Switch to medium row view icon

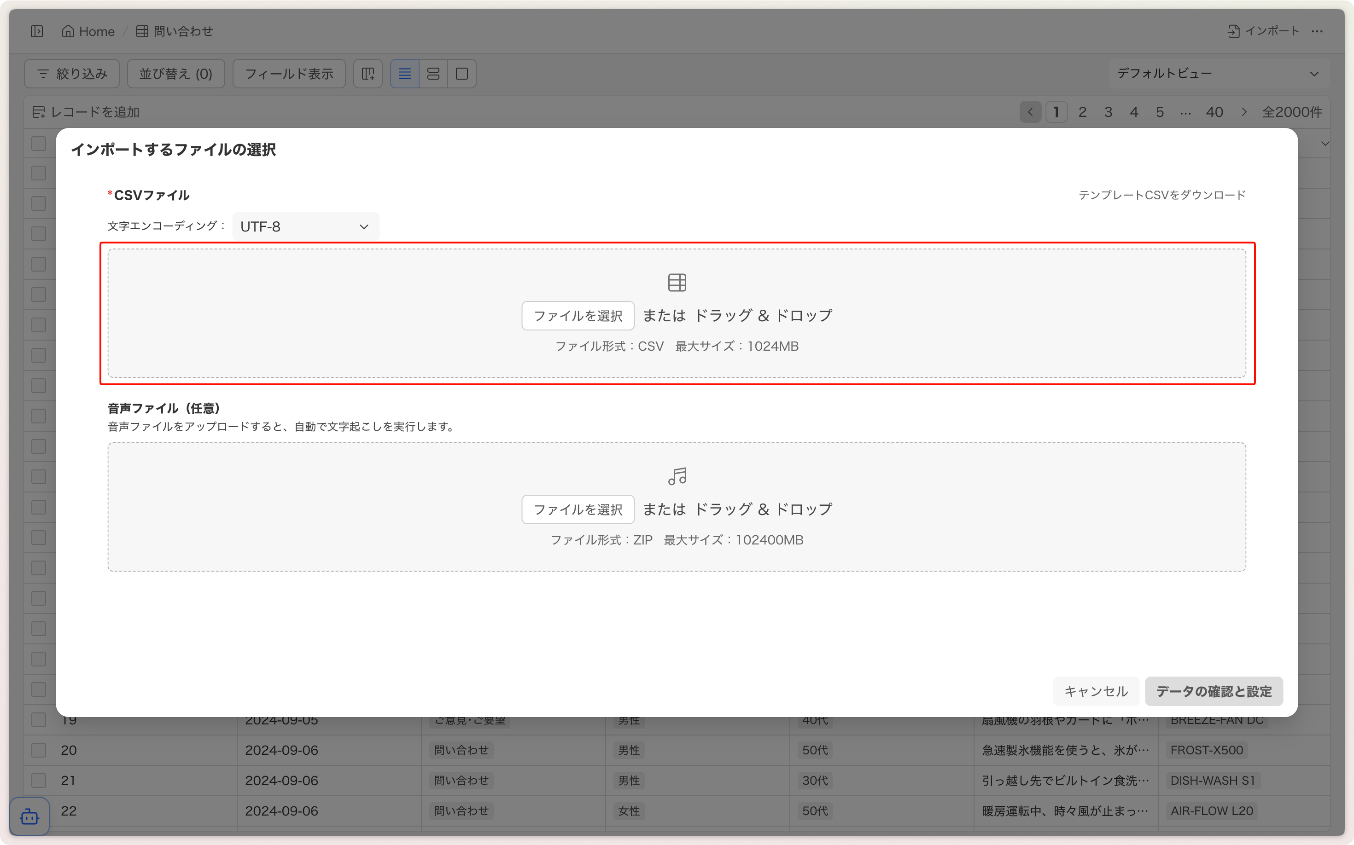tap(433, 74)
